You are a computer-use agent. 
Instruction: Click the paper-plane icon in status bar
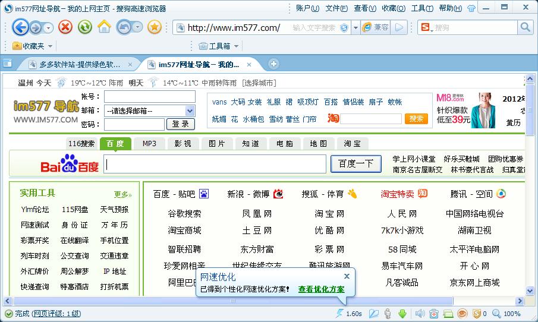374,314
